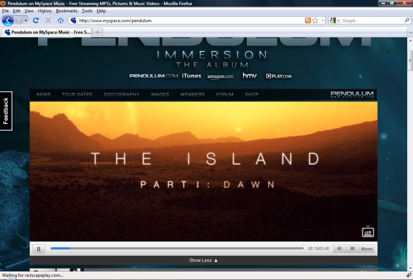Click the scrollbar up arrow
Viewport: 413px width, 280px height.
tap(410, 40)
